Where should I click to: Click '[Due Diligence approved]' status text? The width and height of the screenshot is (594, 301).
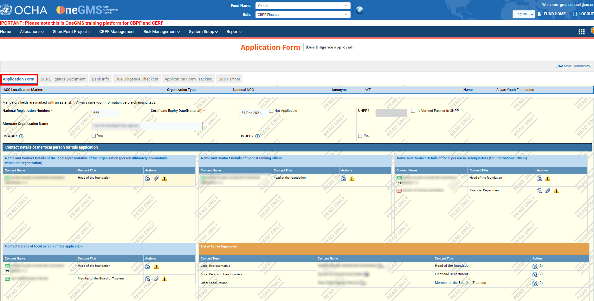pos(330,47)
